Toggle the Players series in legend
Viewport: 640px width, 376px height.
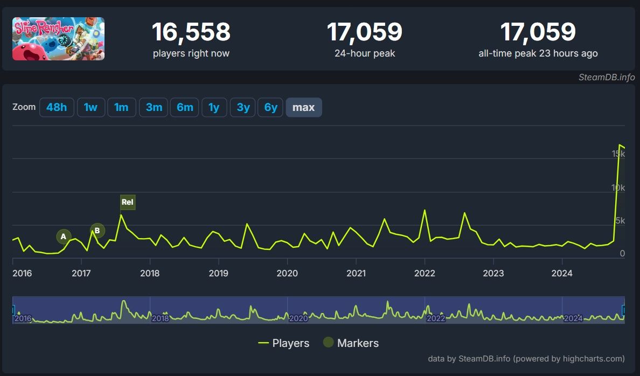284,343
